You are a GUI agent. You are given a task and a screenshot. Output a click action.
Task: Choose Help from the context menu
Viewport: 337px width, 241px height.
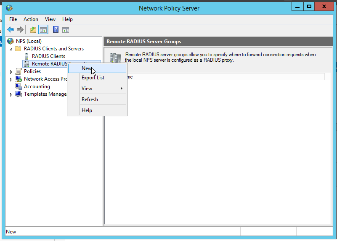[97, 110]
